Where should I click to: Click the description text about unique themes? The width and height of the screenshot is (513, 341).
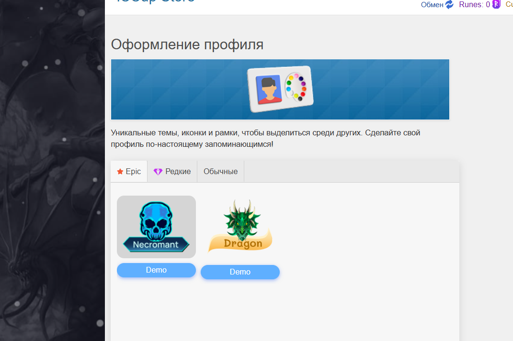(265, 139)
